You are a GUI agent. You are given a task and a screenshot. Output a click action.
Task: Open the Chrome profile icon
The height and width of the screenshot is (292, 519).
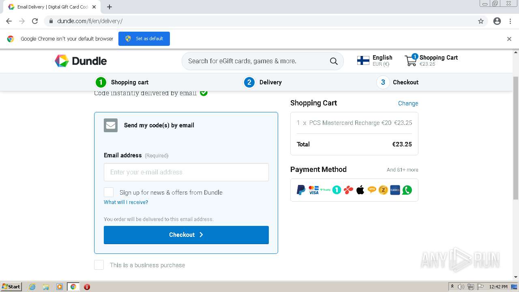click(497, 21)
